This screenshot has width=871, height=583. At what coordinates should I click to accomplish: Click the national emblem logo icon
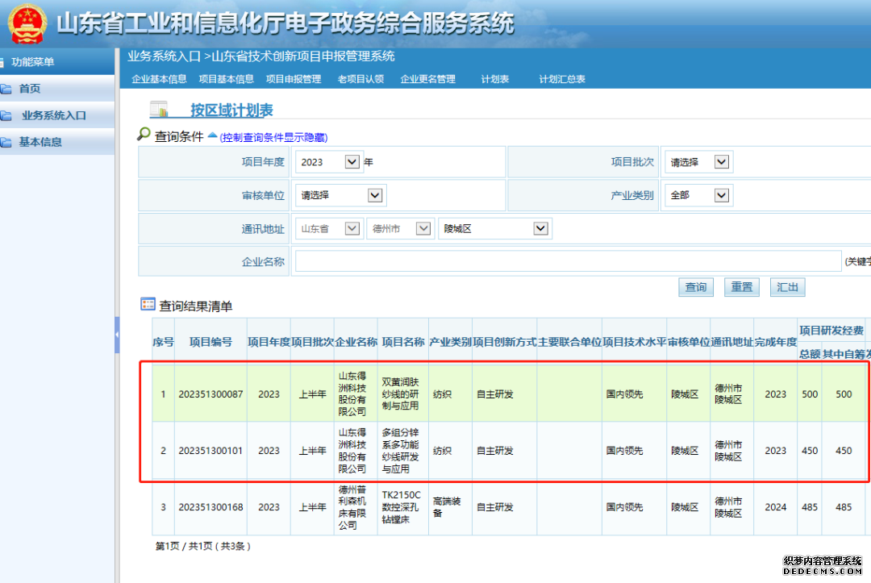click(x=27, y=24)
